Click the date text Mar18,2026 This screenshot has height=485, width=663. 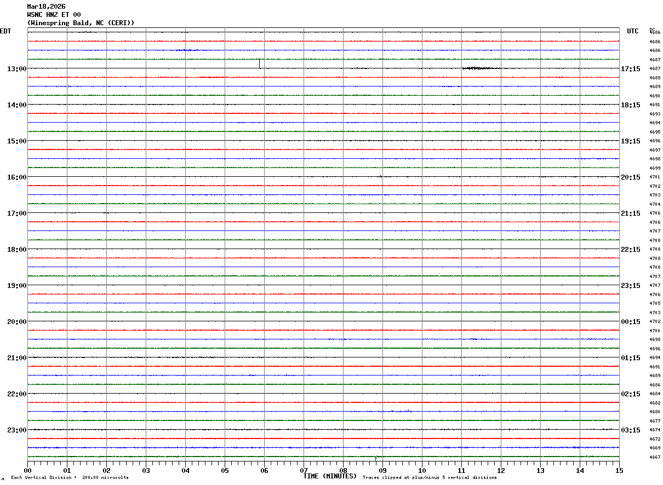pos(47,7)
